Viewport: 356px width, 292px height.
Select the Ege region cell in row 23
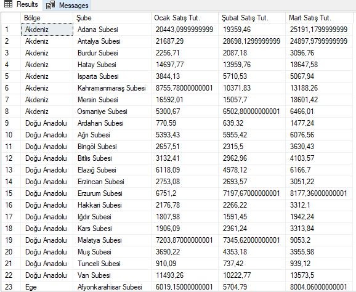click(47, 287)
